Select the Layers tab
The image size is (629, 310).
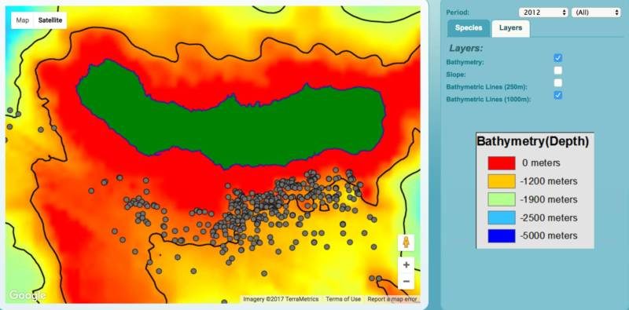point(510,28)
